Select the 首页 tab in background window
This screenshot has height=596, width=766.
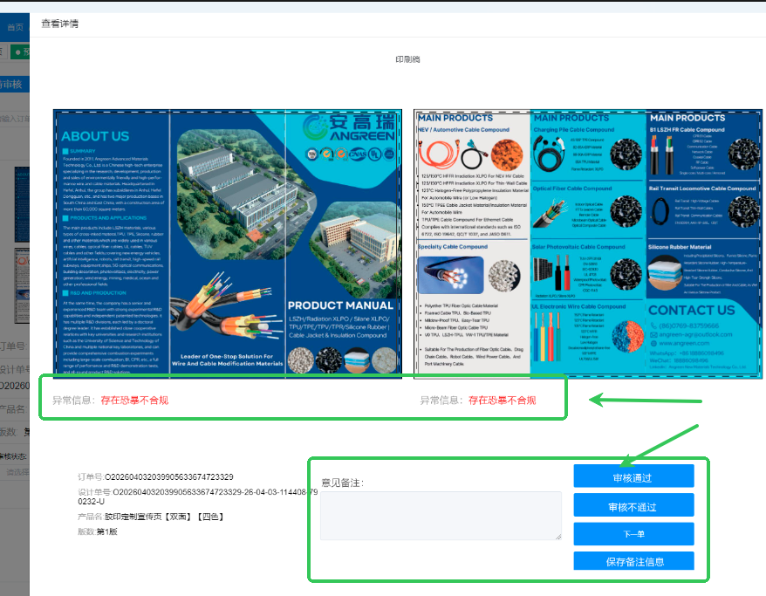[15, 27]
